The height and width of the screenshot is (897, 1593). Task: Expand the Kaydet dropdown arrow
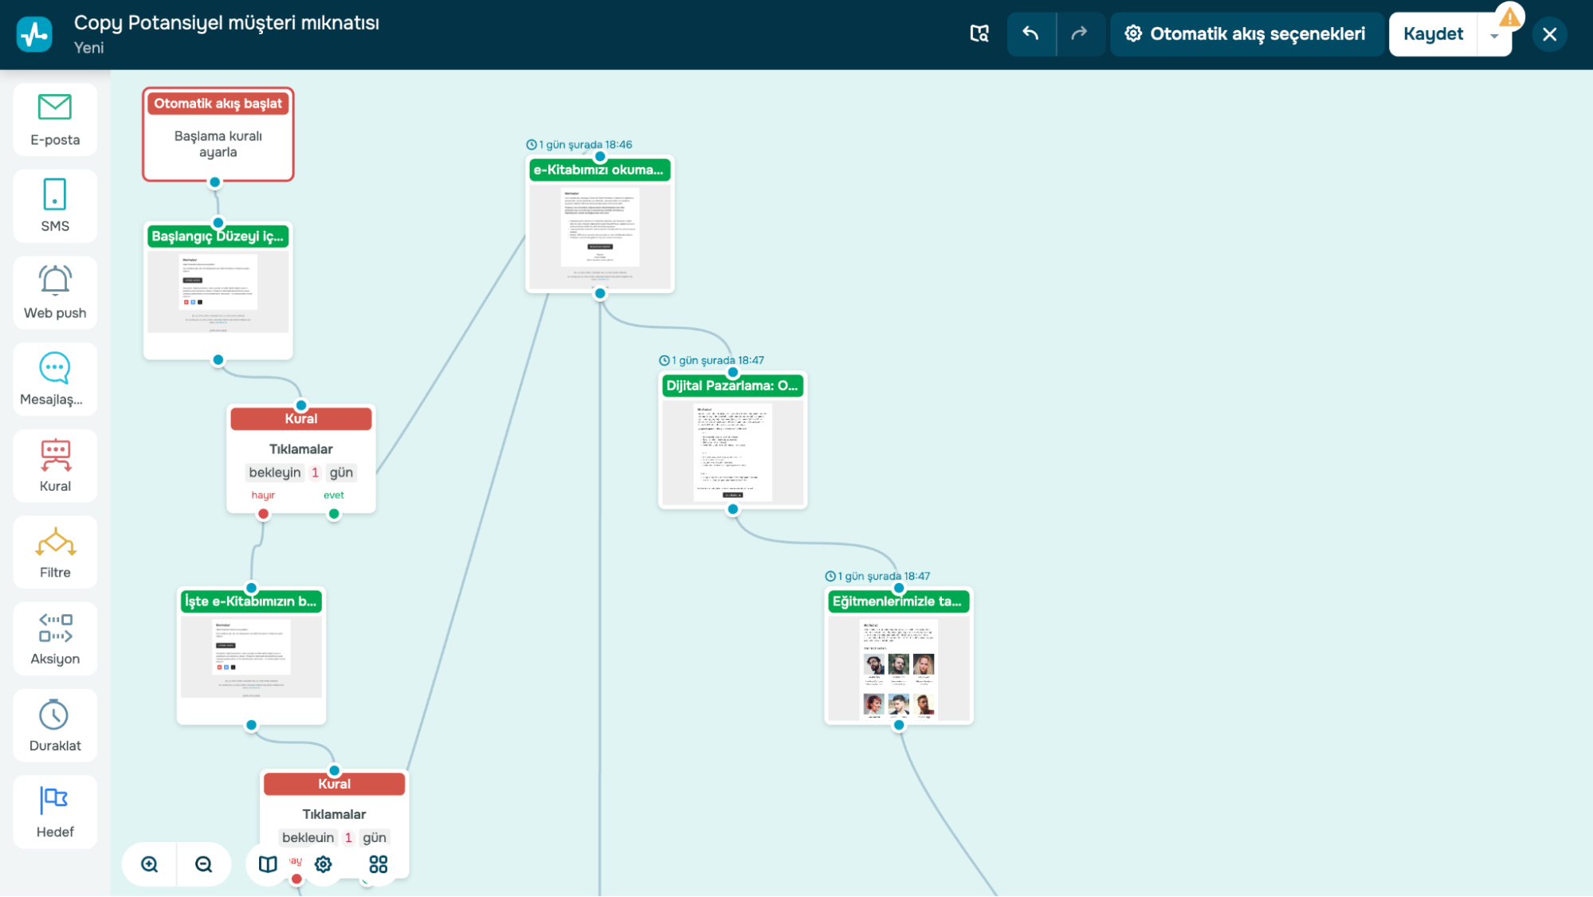tap(1494, 36)
